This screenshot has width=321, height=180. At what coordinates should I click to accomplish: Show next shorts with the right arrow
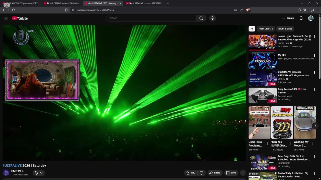point(315,126)
